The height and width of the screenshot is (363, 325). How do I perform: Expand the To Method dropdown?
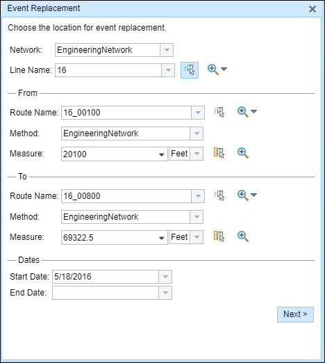click(197, 217)
